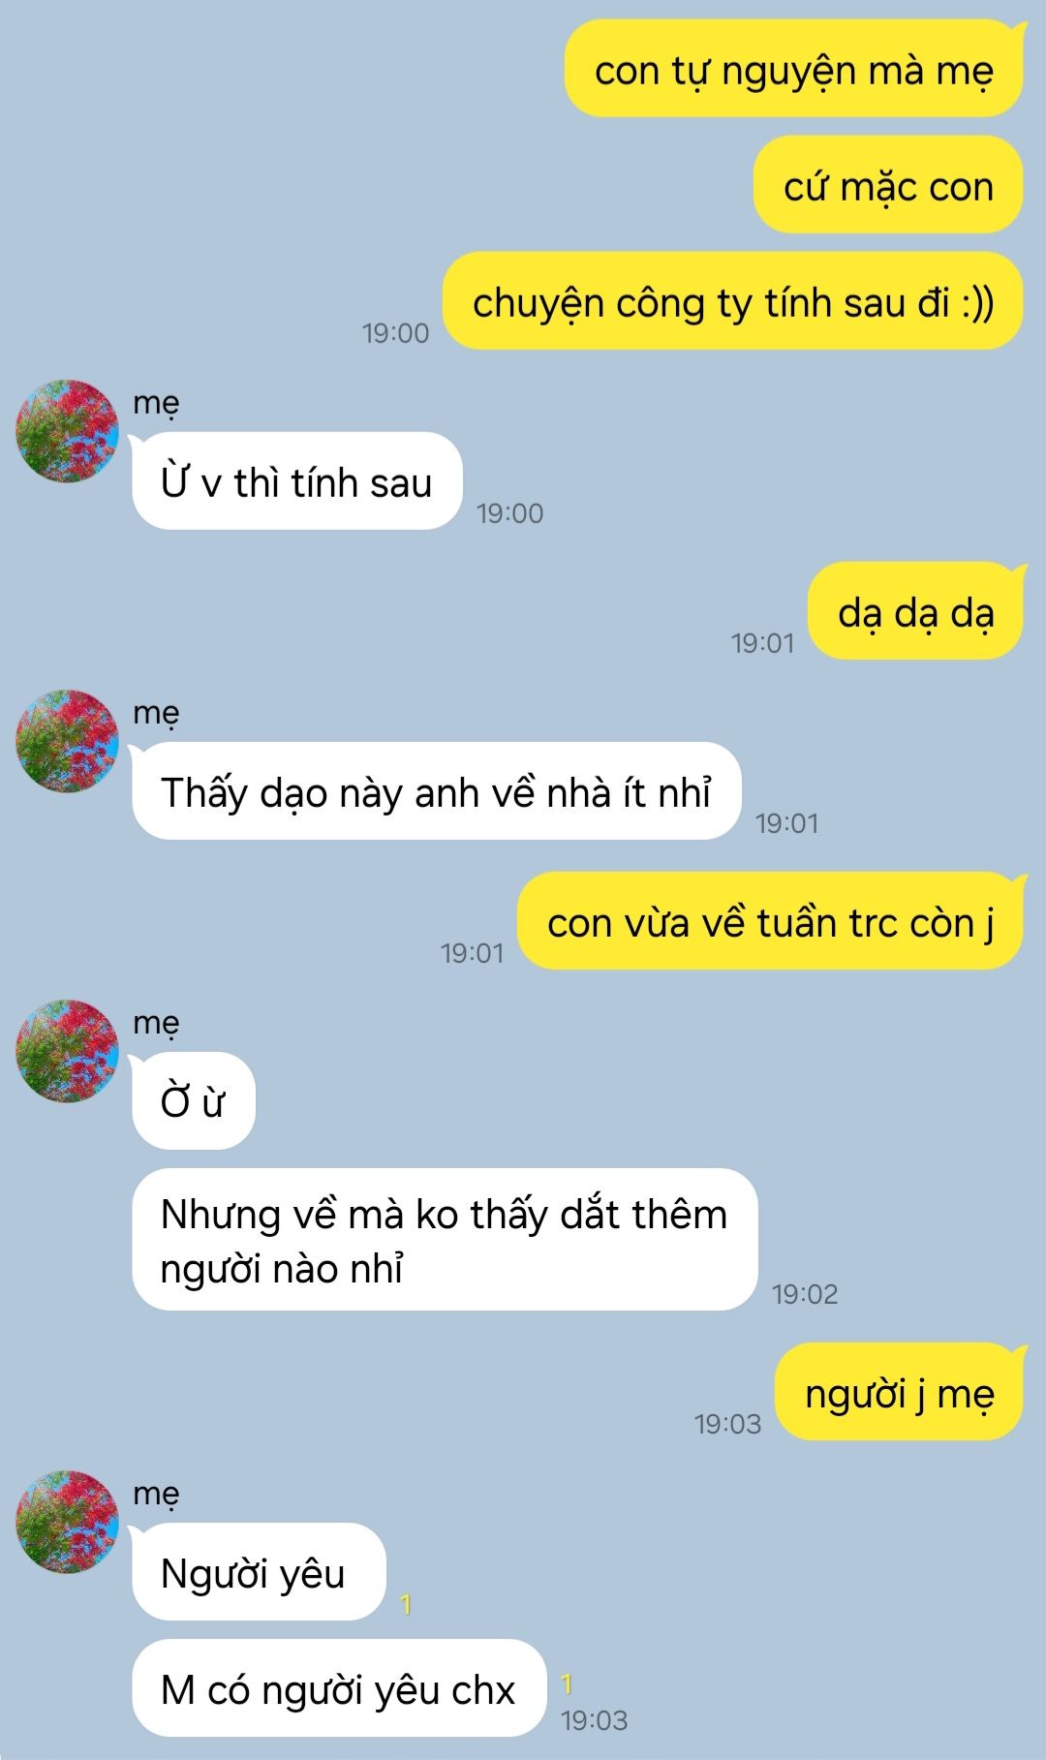This screenshot has width=1046, height=1760.
Task: Tap unread count next to "M có người yêu chx"
Action: click(x=567, y=1683)
